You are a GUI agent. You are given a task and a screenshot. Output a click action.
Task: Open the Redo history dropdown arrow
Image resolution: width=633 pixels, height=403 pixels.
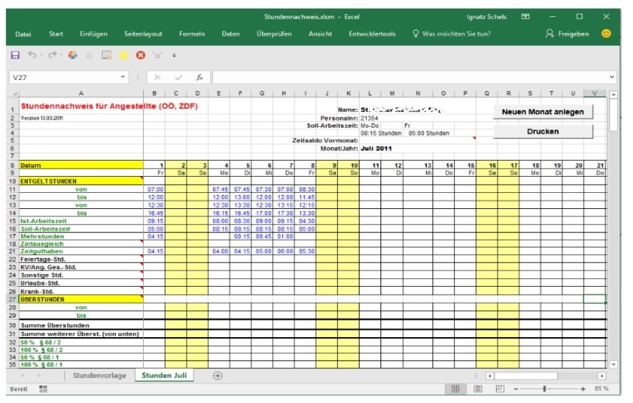61,55
